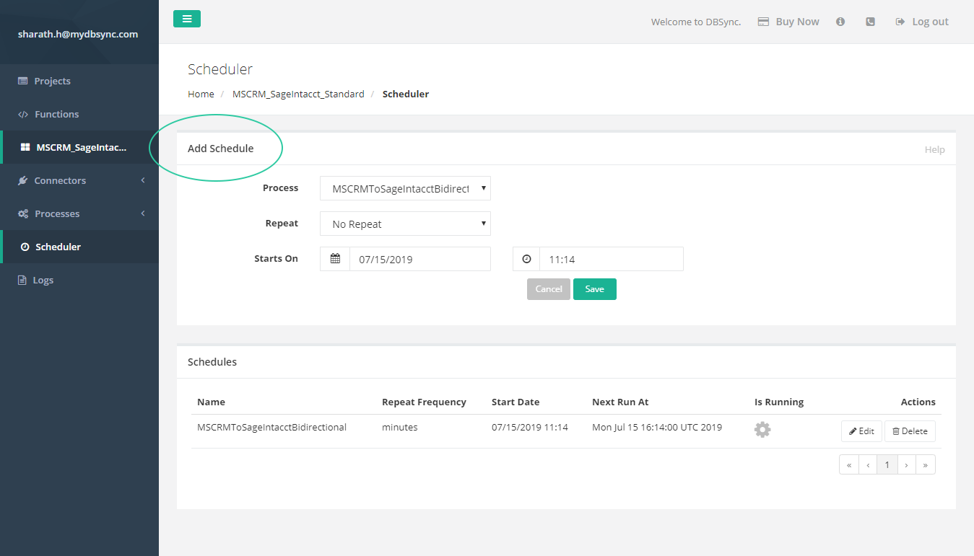The height and width of the screenshot is (556, 974).
Task: Delete the MSCRMToSageIntacctBidirectional schedule
Action: (x=910, y=431)
